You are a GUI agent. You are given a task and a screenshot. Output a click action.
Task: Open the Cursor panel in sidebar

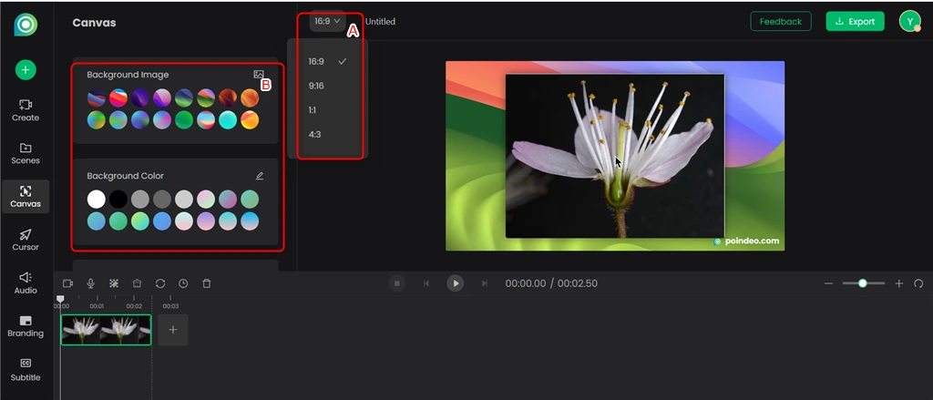coord(26,239)
